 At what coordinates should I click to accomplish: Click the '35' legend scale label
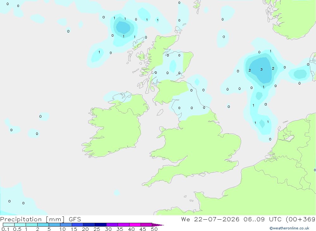(120, 229)
